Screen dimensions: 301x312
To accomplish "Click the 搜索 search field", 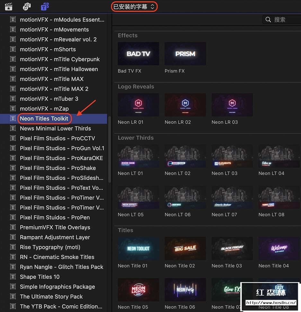I will click(x=282, y=20).
